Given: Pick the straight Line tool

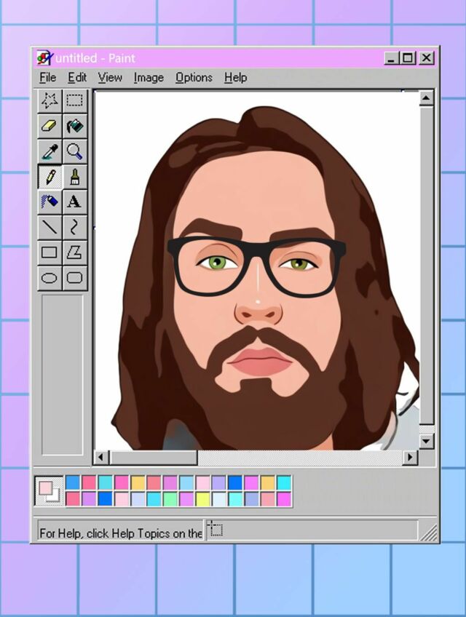Looking at the screenshot, I should 50,227.
